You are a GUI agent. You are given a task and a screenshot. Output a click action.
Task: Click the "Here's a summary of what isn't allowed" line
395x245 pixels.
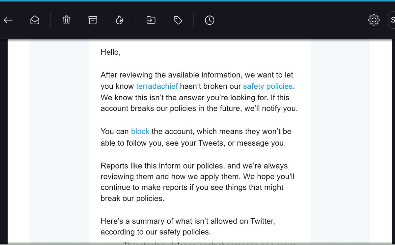click(188, 221)
